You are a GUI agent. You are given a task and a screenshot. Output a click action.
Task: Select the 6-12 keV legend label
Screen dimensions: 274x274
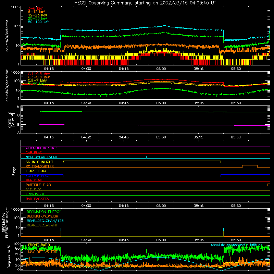pos(37,12)
